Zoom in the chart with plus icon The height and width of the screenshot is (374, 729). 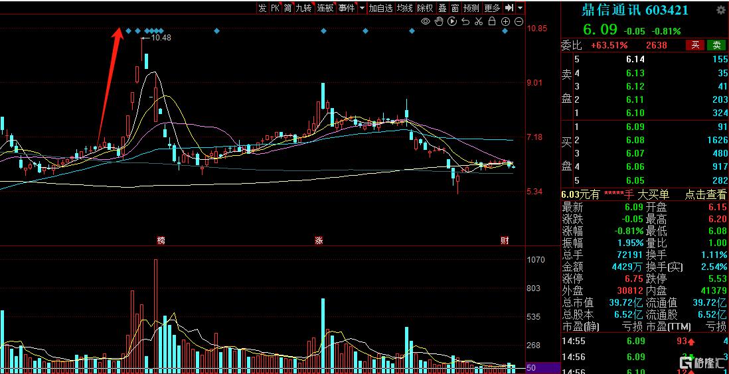point(505,21)
